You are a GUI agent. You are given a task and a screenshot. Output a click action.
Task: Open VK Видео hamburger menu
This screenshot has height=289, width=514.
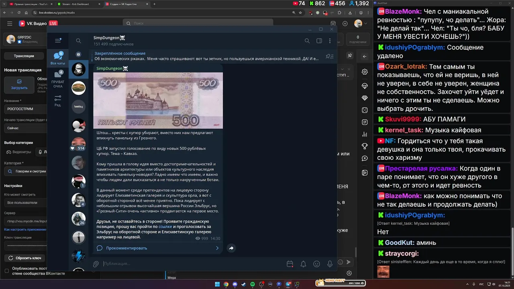click(10, 24)
